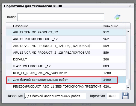Click value cell 912

113,32
